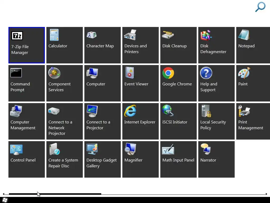Launch Magnifier from its icon
270x203 pixels.
tap(130, 149)
